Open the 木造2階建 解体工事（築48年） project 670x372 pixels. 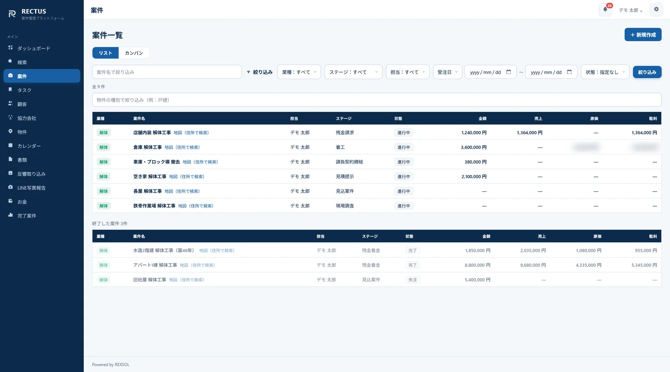(165, 251)
